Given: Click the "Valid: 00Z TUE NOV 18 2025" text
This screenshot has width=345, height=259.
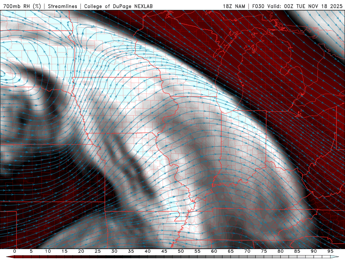Looking at the screenshot, I should pos(305,6).
